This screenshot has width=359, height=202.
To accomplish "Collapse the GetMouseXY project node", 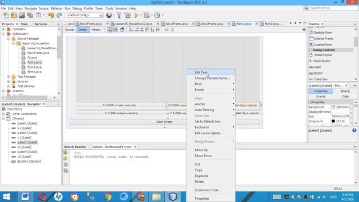I will [3, 34].
